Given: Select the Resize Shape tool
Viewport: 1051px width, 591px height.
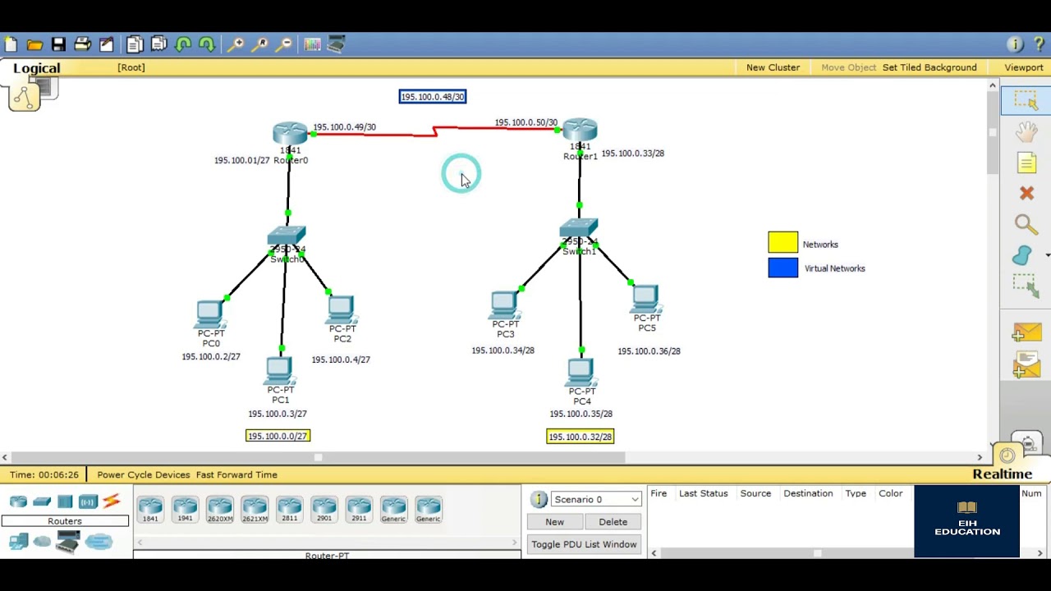Looking at the screenshot, I should tap(1026, 286).
